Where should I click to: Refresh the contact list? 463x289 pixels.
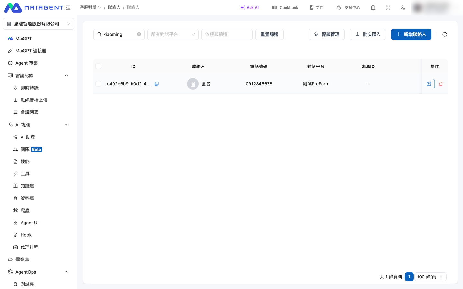tap(445, 34)
